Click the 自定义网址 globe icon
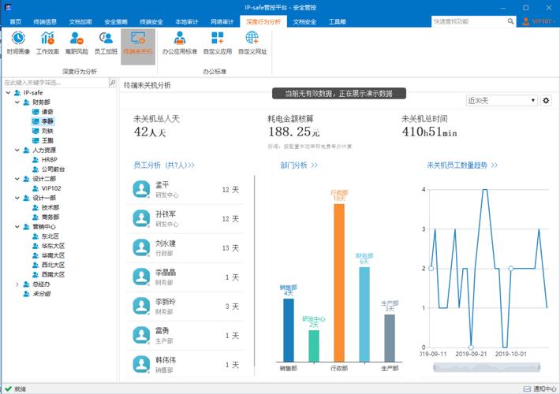The height and width of the screenshot is (394, 560). (252, 41)
